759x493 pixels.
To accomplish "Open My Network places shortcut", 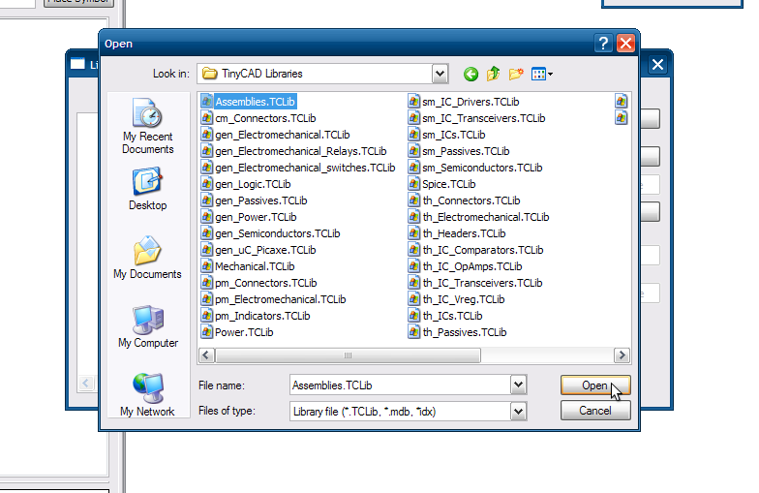I will pos(148,395).
